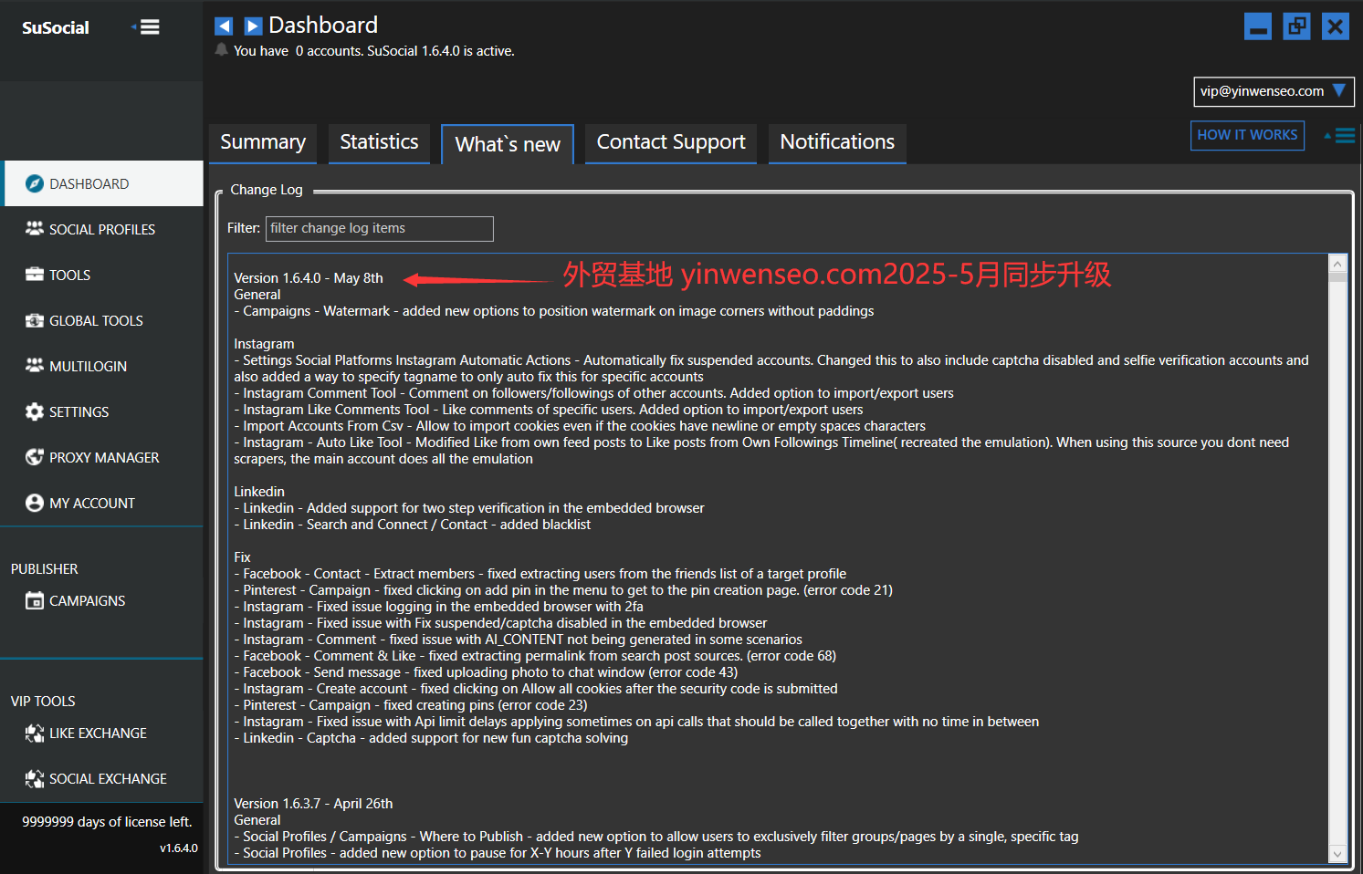Click 'Linkedin - Search and Connect / Contact' line
This screenshot has width=1363, height=874.
click(x=413, y=525)
